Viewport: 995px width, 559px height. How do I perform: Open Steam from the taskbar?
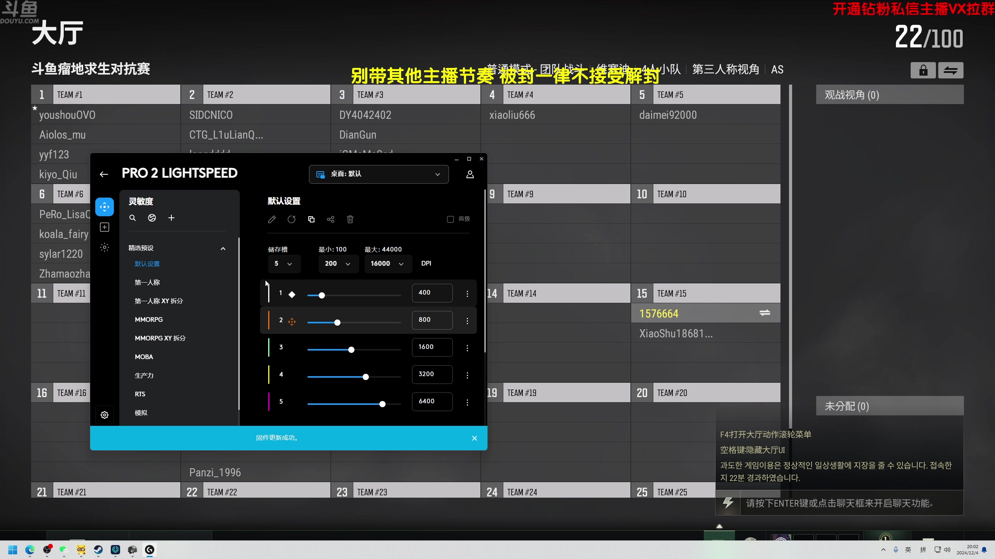pyautogui.click(x=98, y=550)
